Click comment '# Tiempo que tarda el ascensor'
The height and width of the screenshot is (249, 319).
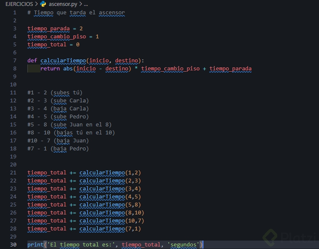point(76,13)
